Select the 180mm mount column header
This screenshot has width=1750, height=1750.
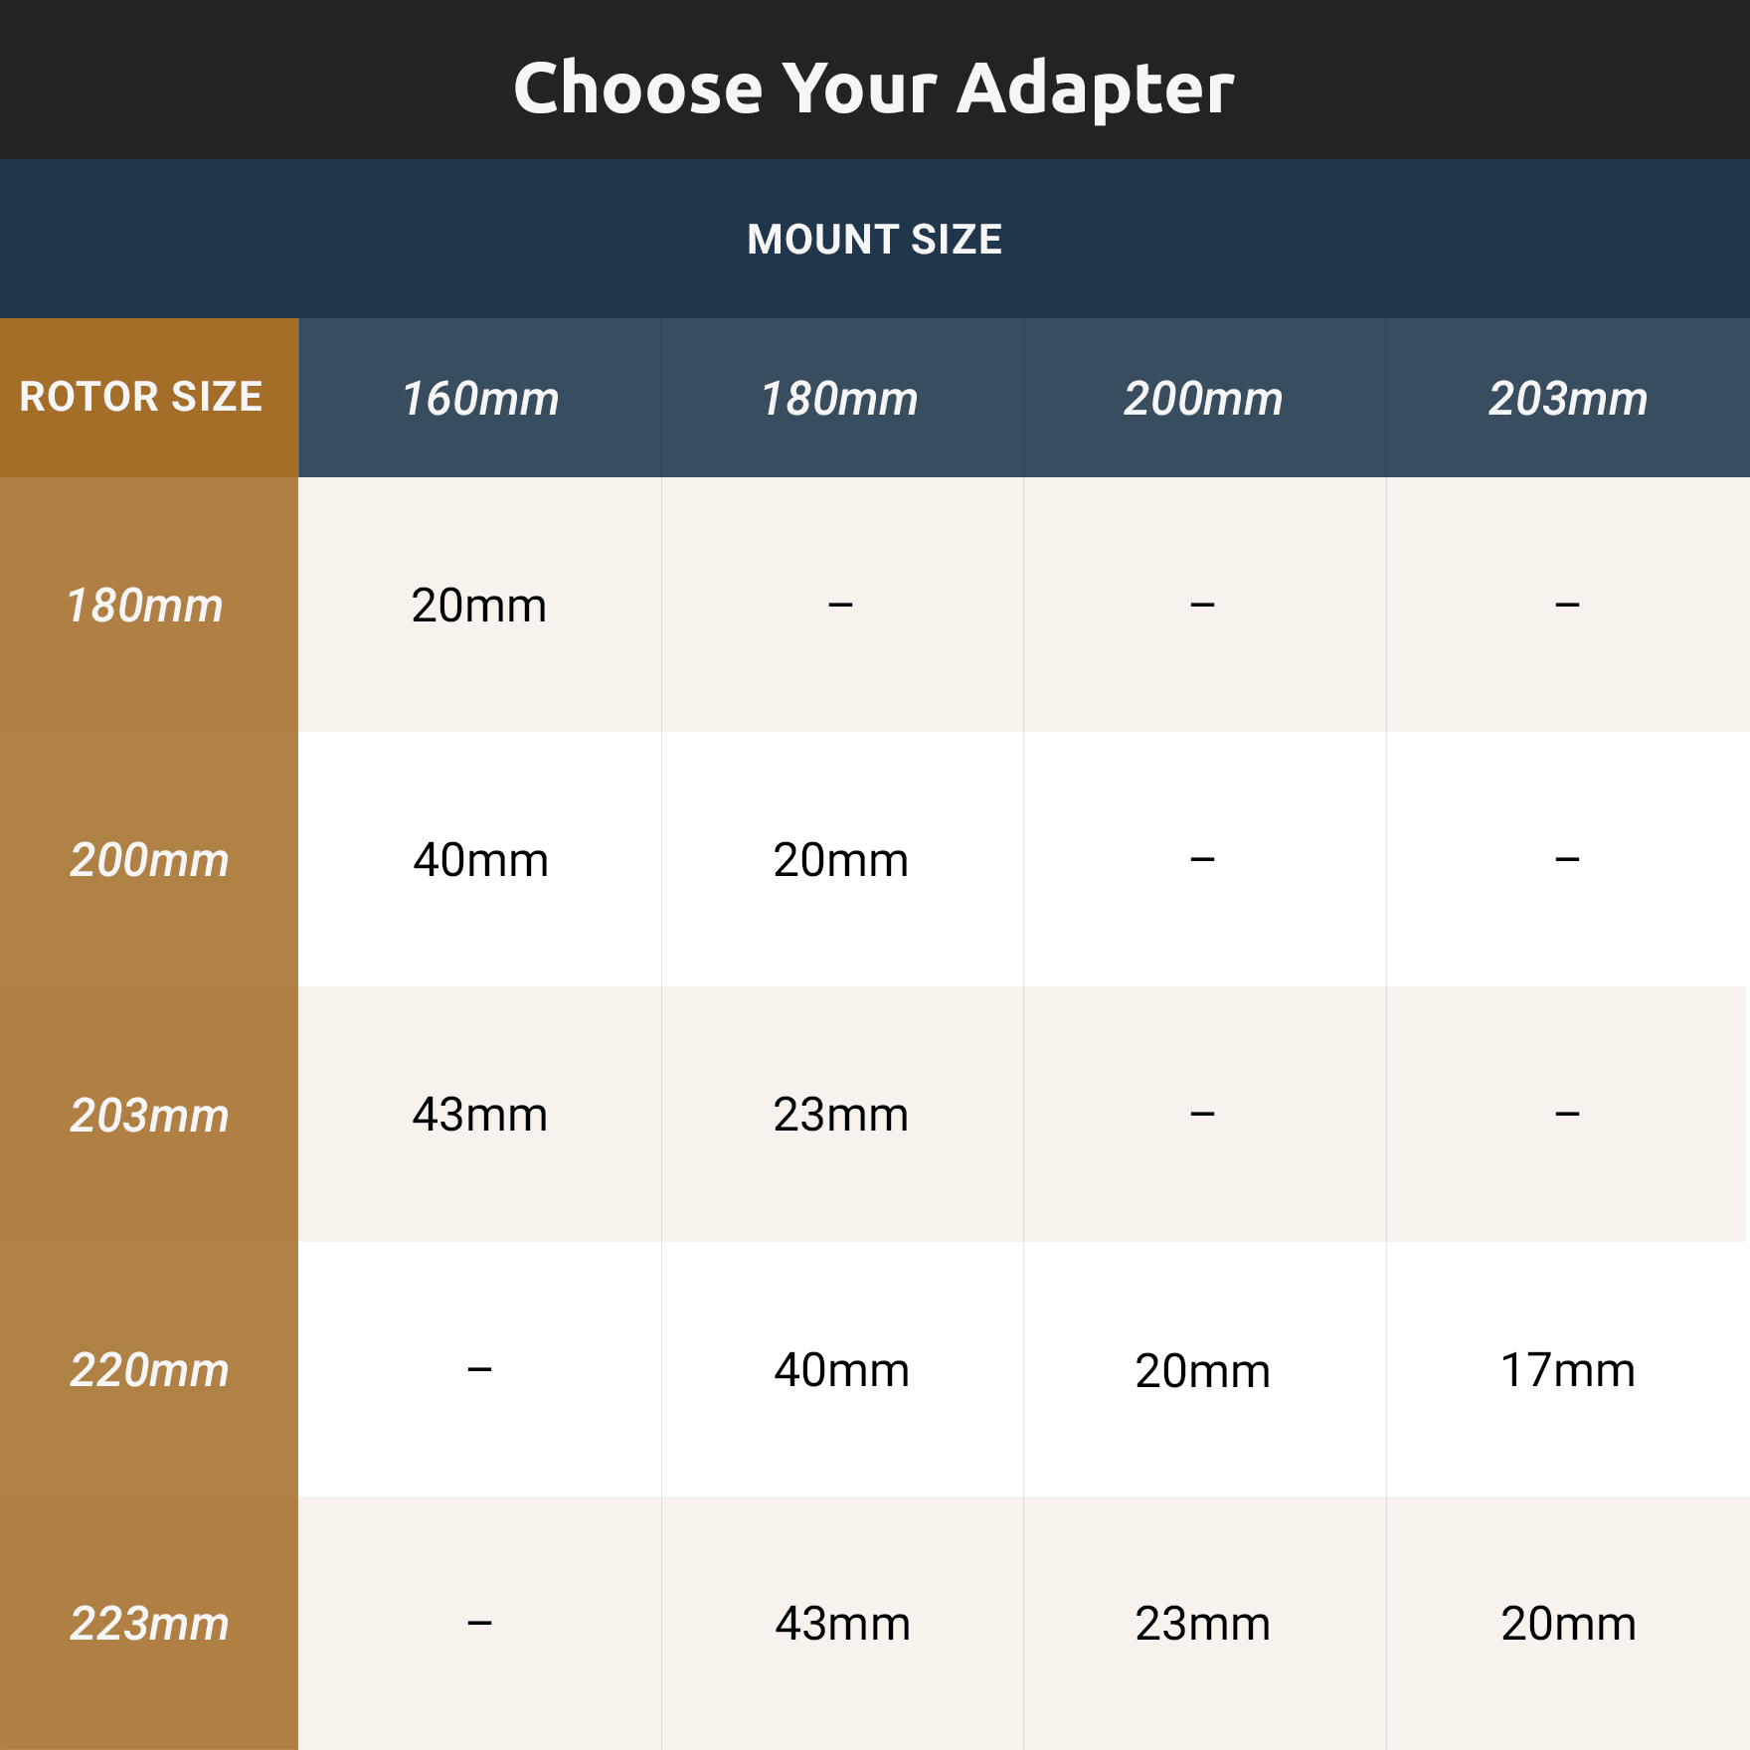click(840, 399)
